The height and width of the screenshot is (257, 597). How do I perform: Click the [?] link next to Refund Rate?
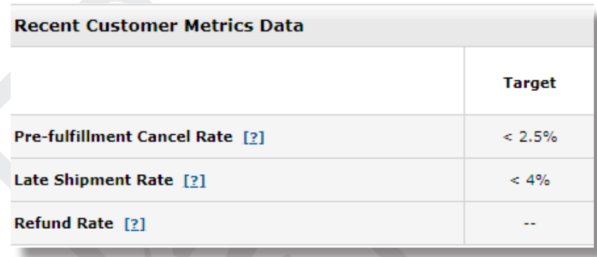[x=134, y=224]
